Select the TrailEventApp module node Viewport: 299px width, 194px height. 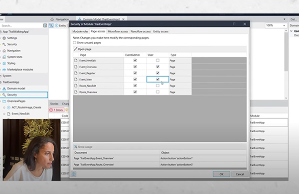coord(11,82)
